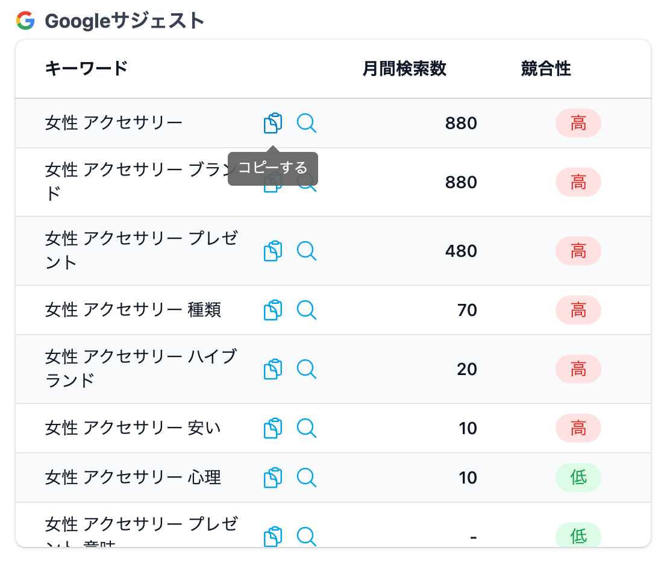Click search icon for 女性 アクセサリー 種類
Image resolution: width=670 pixels, height=568 pixels.
point(307,310)
